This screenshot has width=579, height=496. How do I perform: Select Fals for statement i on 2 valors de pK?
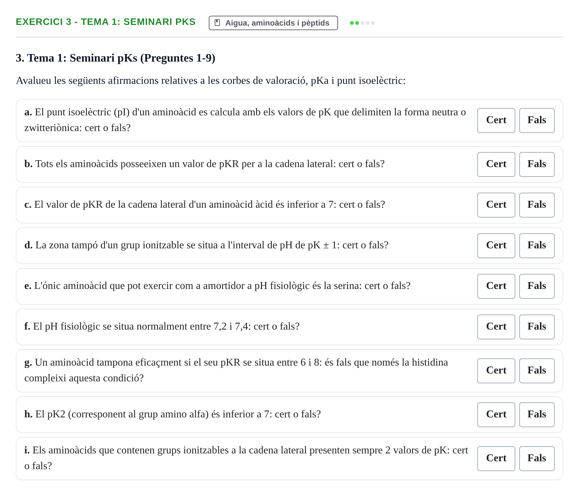[537, 458]
